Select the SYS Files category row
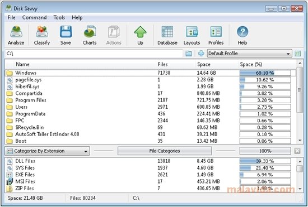308x207 pixels. click(x=150, y=168)
